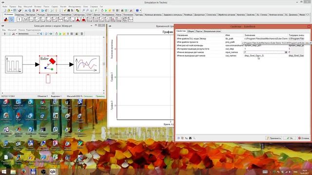The image size is (312, 175).
Task: Click the vertical scrollbar of schema window
Action: tap(104, 64)
